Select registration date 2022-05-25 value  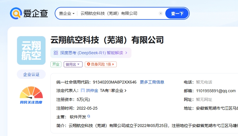coord(87,108)
